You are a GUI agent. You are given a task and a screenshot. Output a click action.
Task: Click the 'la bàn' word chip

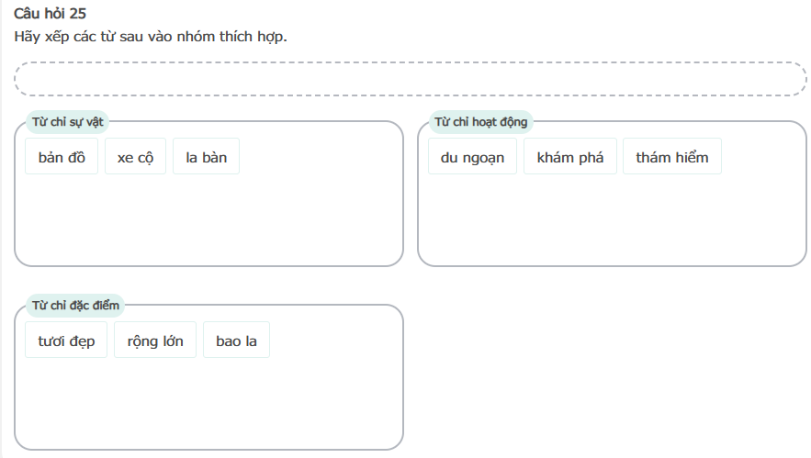(x=206, y=157)
